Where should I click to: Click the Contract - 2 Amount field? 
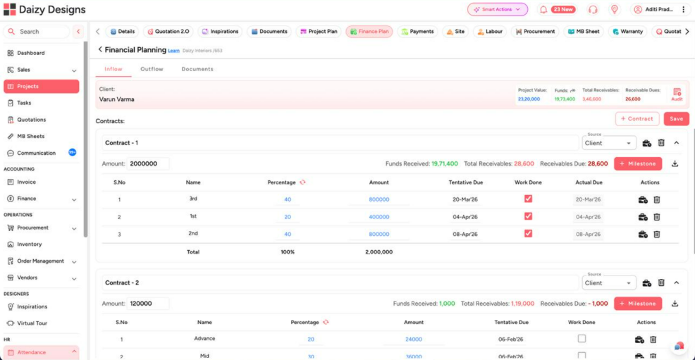pyautogui.click(x=147, y=304)
